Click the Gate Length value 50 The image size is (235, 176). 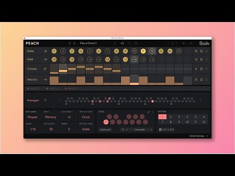click(x=51, y=129)
